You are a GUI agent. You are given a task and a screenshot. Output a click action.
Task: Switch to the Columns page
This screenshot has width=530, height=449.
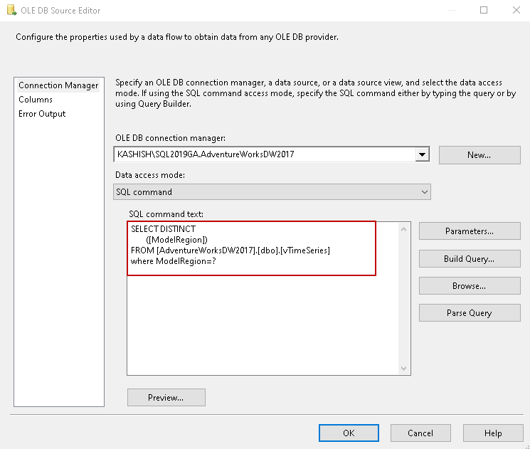click(x=36, y=100)
